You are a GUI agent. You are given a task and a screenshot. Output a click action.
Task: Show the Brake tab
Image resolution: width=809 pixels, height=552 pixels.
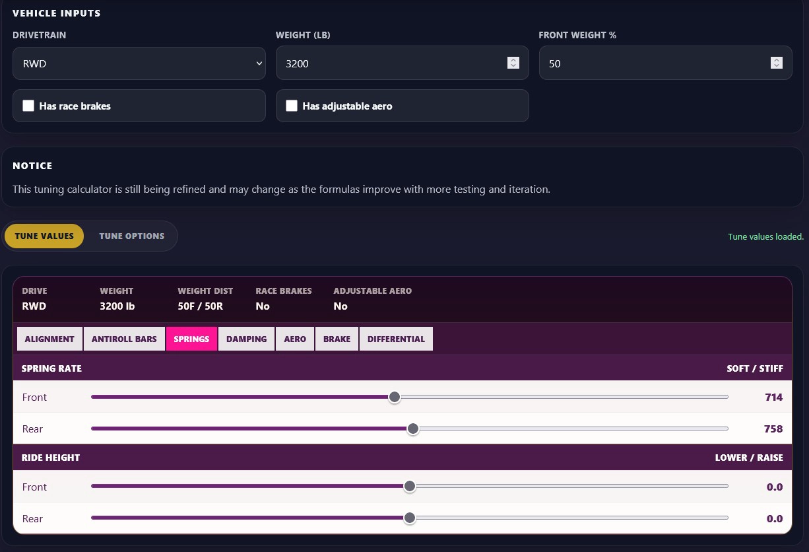click(337, 339)
